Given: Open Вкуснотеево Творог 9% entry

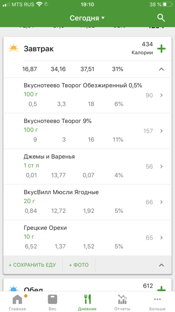Looking at the screenshot, I should [87, 131].
